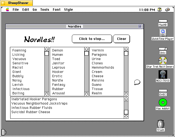Screen dimensions: 175x137
Task: Open the Font menu
Action: [57, 10]
